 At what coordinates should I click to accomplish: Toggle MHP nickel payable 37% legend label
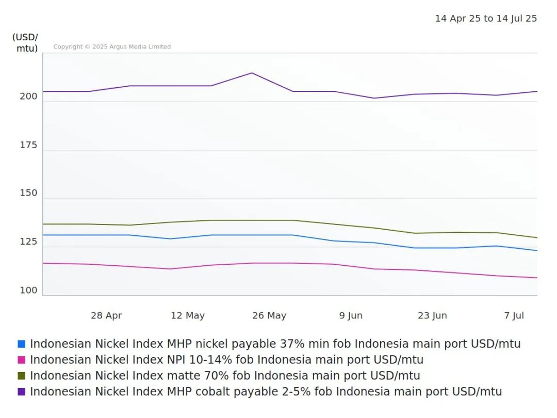(275, 344)
